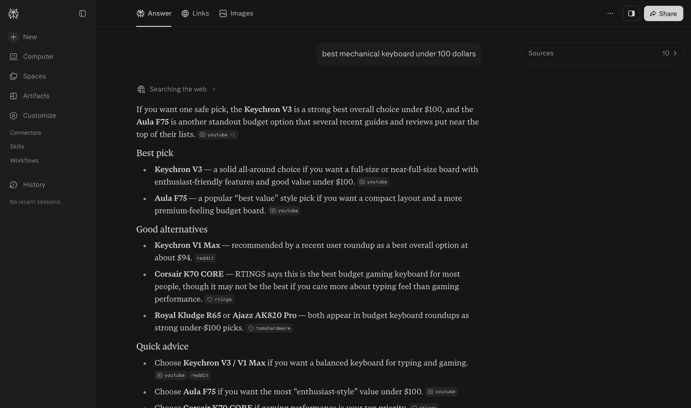Open reddit citation under typing and gaming advice
Screen dimensions: 691x408
200,375
